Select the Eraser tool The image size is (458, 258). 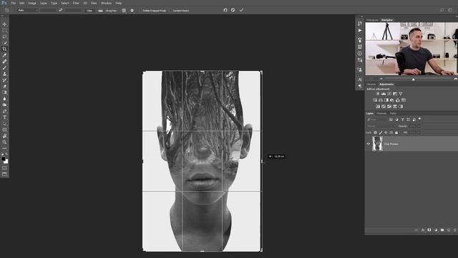click(x=4, y=86)
